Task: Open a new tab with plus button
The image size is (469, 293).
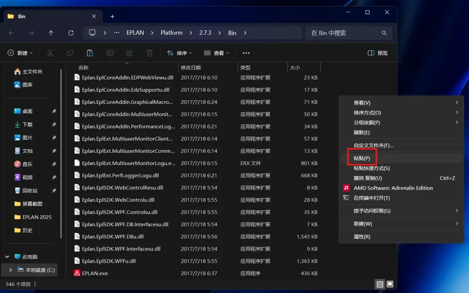Action: pyautogui.click(x=112, y=16)
